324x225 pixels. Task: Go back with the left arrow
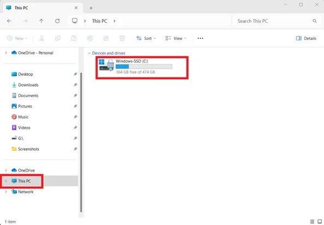(x=9, y=21)
